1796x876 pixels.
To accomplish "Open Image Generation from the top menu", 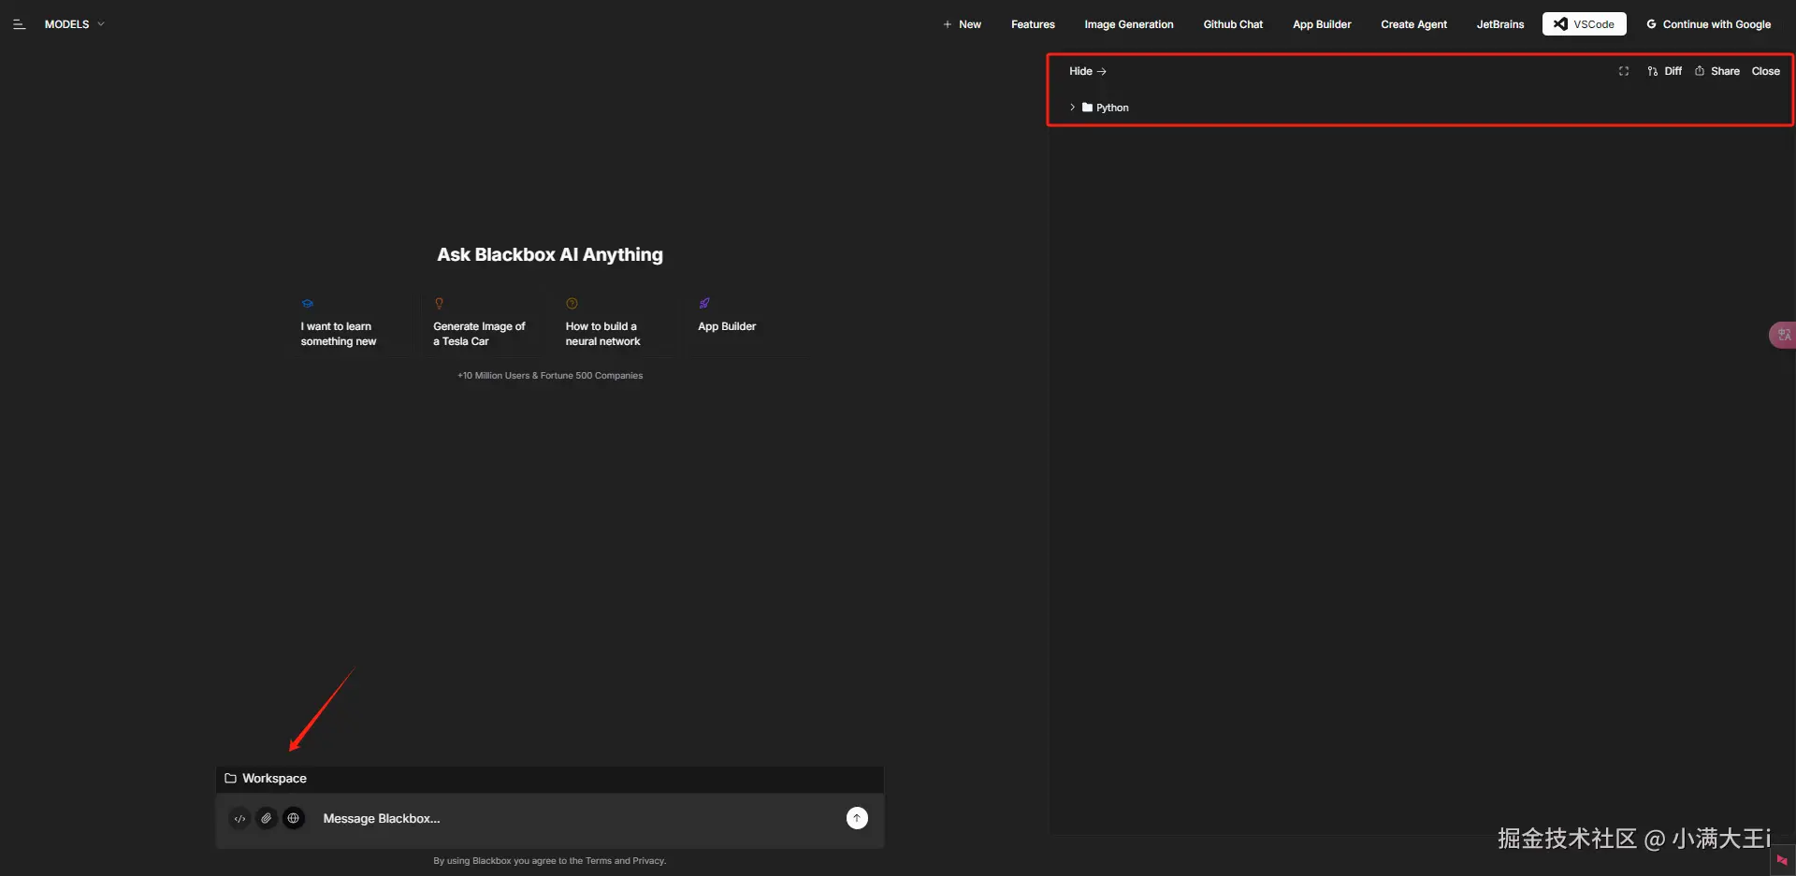I will 1128,24.
